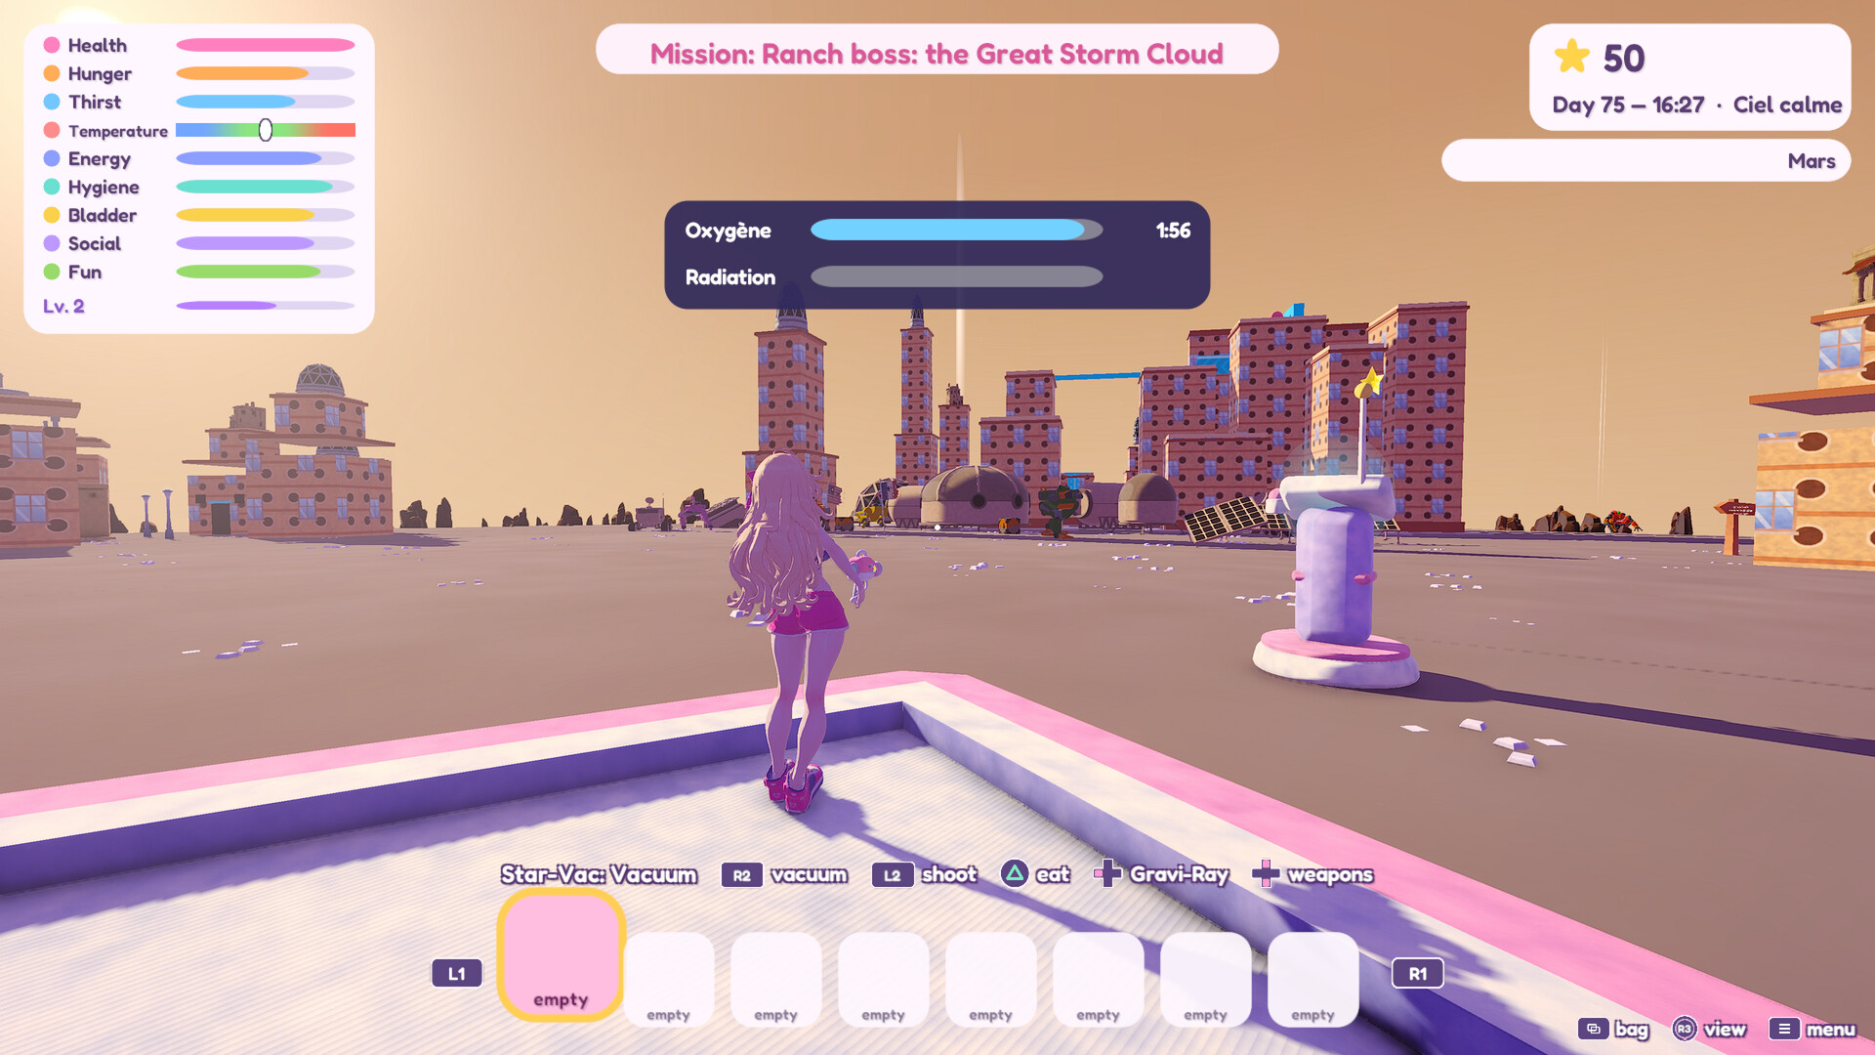
Task: Click the Radiation progress bar
Action: (956, 276)
